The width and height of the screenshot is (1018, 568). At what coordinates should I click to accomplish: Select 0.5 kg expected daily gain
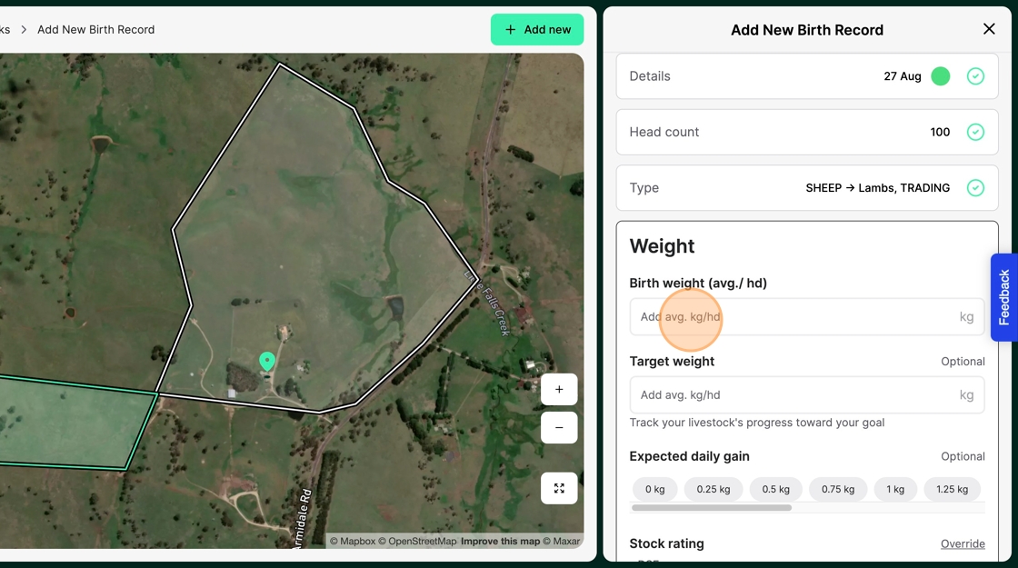click(776, 489)
